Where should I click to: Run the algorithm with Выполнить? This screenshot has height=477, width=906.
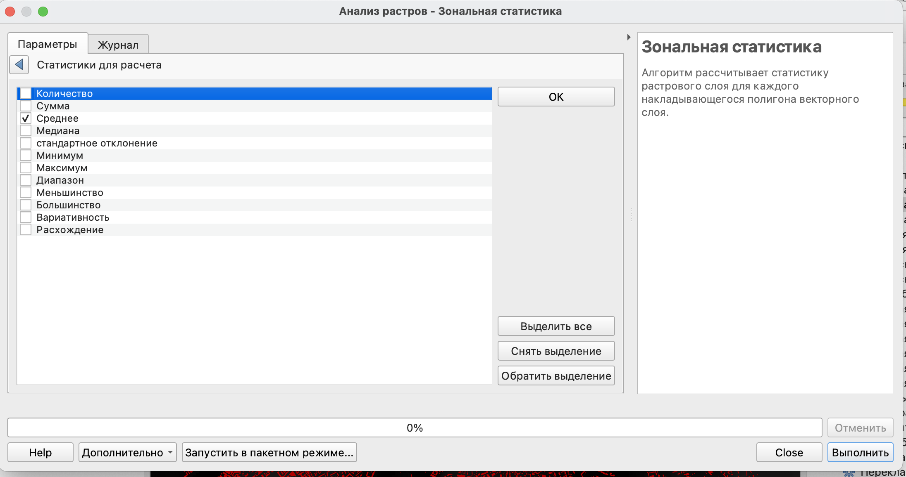coord(860,453)
